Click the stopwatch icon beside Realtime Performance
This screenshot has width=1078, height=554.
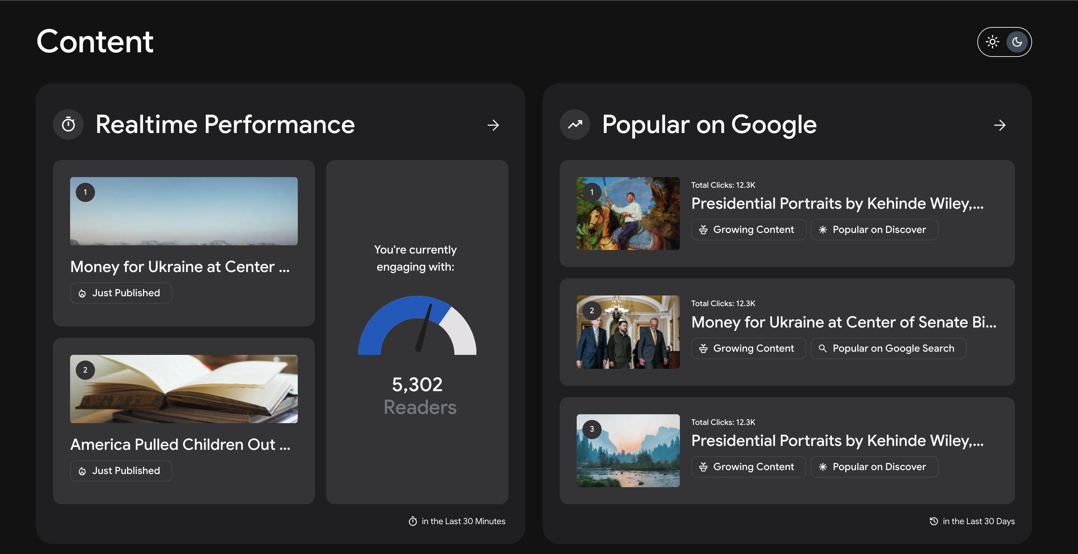point(68,124)
